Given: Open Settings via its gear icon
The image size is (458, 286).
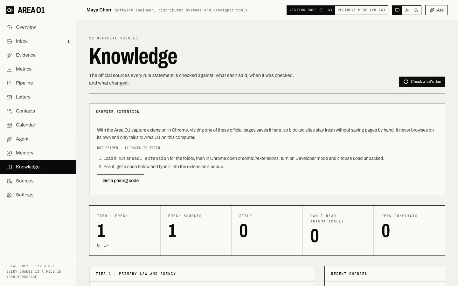Looking at the screenshot, I should [x=9, y=195].
